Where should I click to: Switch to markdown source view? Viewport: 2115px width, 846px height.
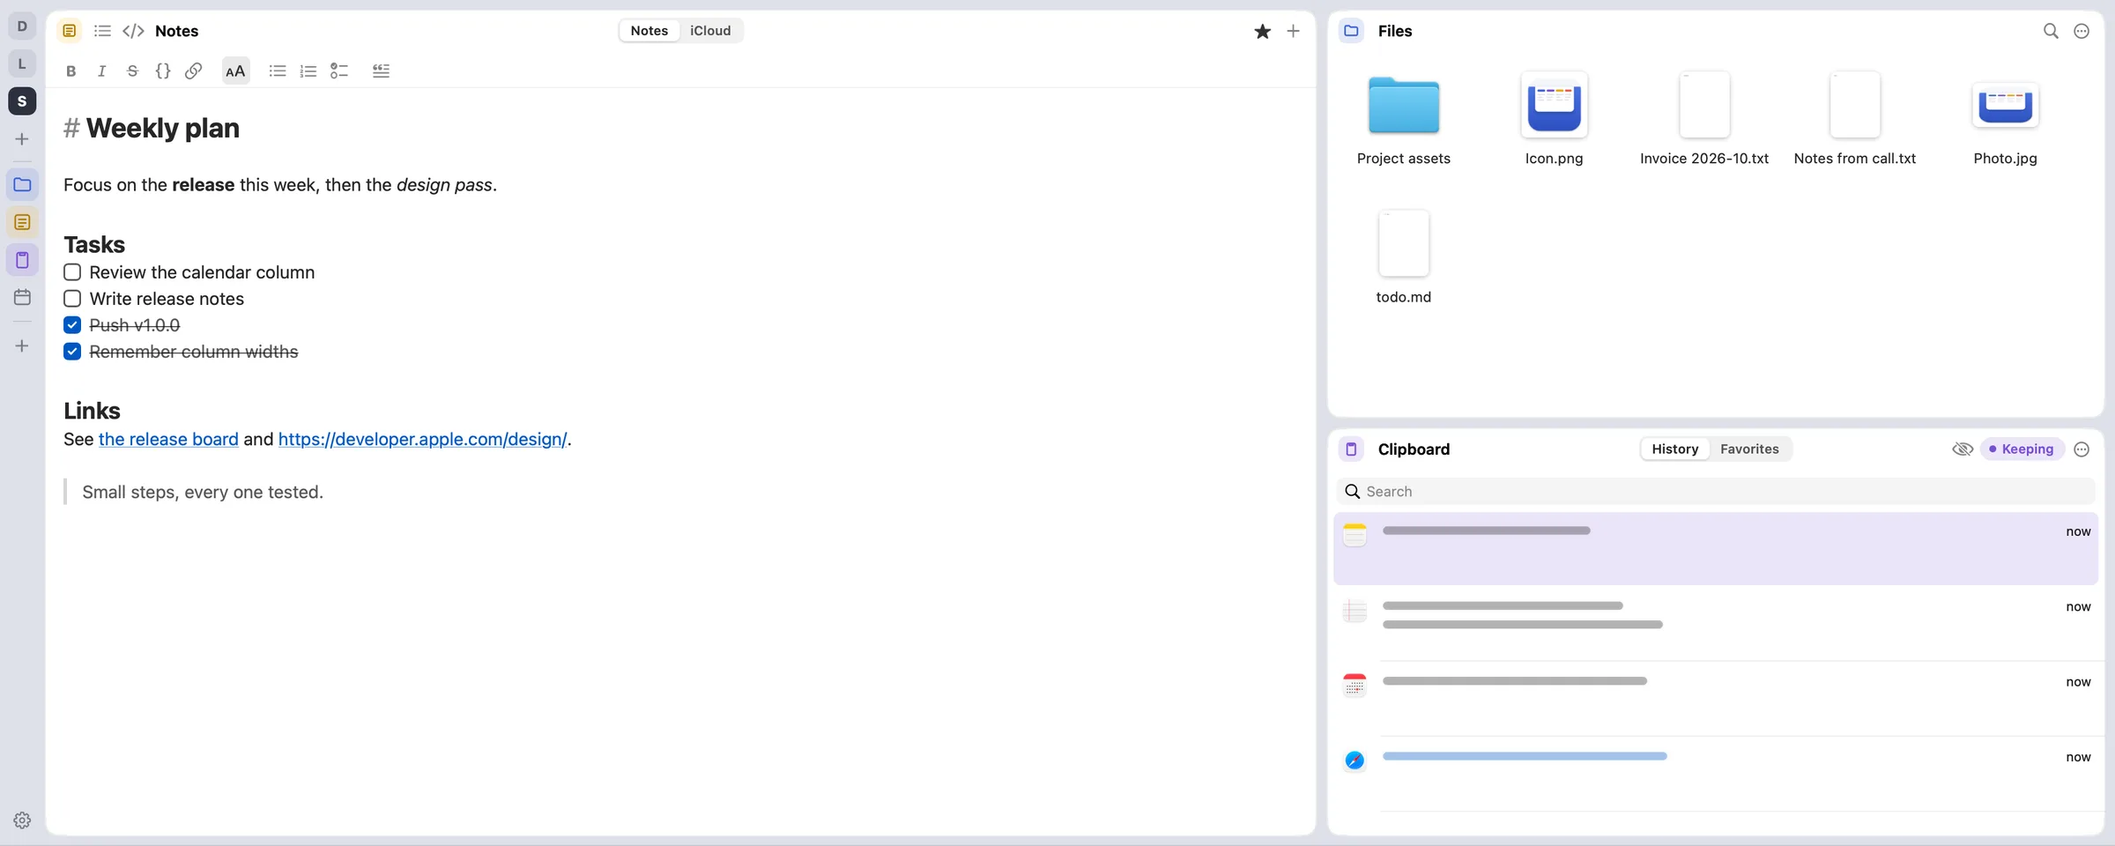(x=133, y=31)
